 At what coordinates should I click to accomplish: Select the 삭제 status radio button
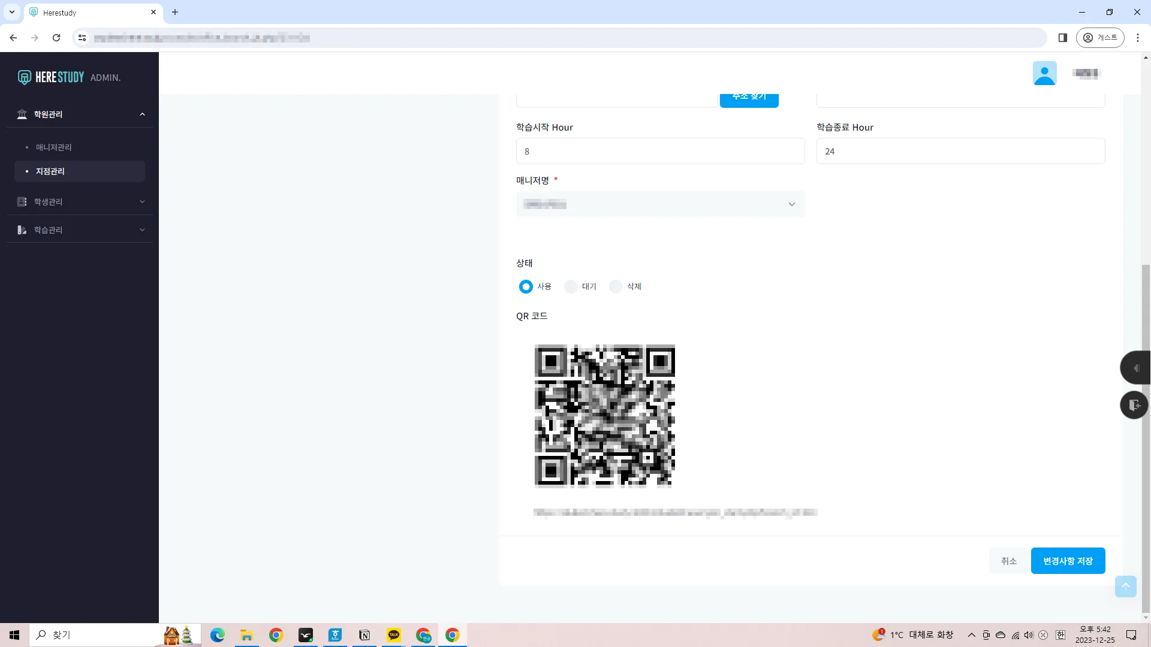tap(616, 287)
